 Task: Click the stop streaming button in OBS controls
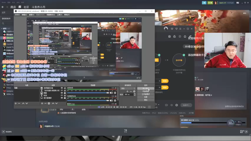[146, 88]
